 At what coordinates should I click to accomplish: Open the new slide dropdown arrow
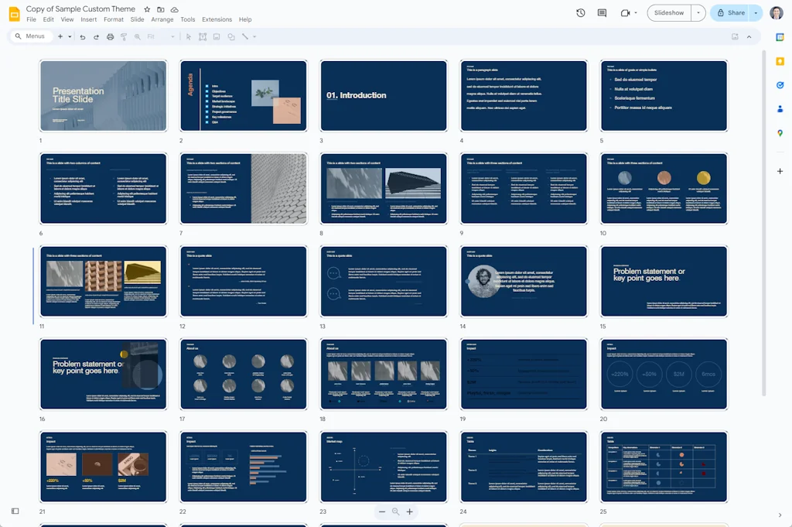(71, 36)
